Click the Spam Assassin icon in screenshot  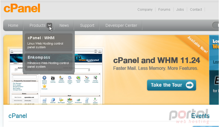point(70,100)
